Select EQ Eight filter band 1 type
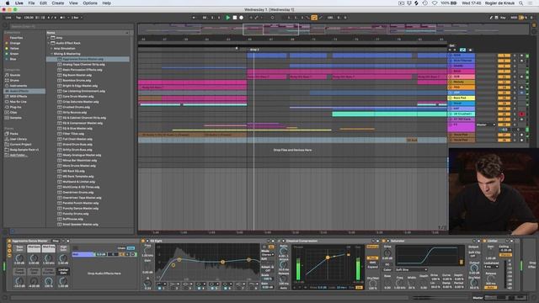539x303 pixels. [x=160, y=284]
